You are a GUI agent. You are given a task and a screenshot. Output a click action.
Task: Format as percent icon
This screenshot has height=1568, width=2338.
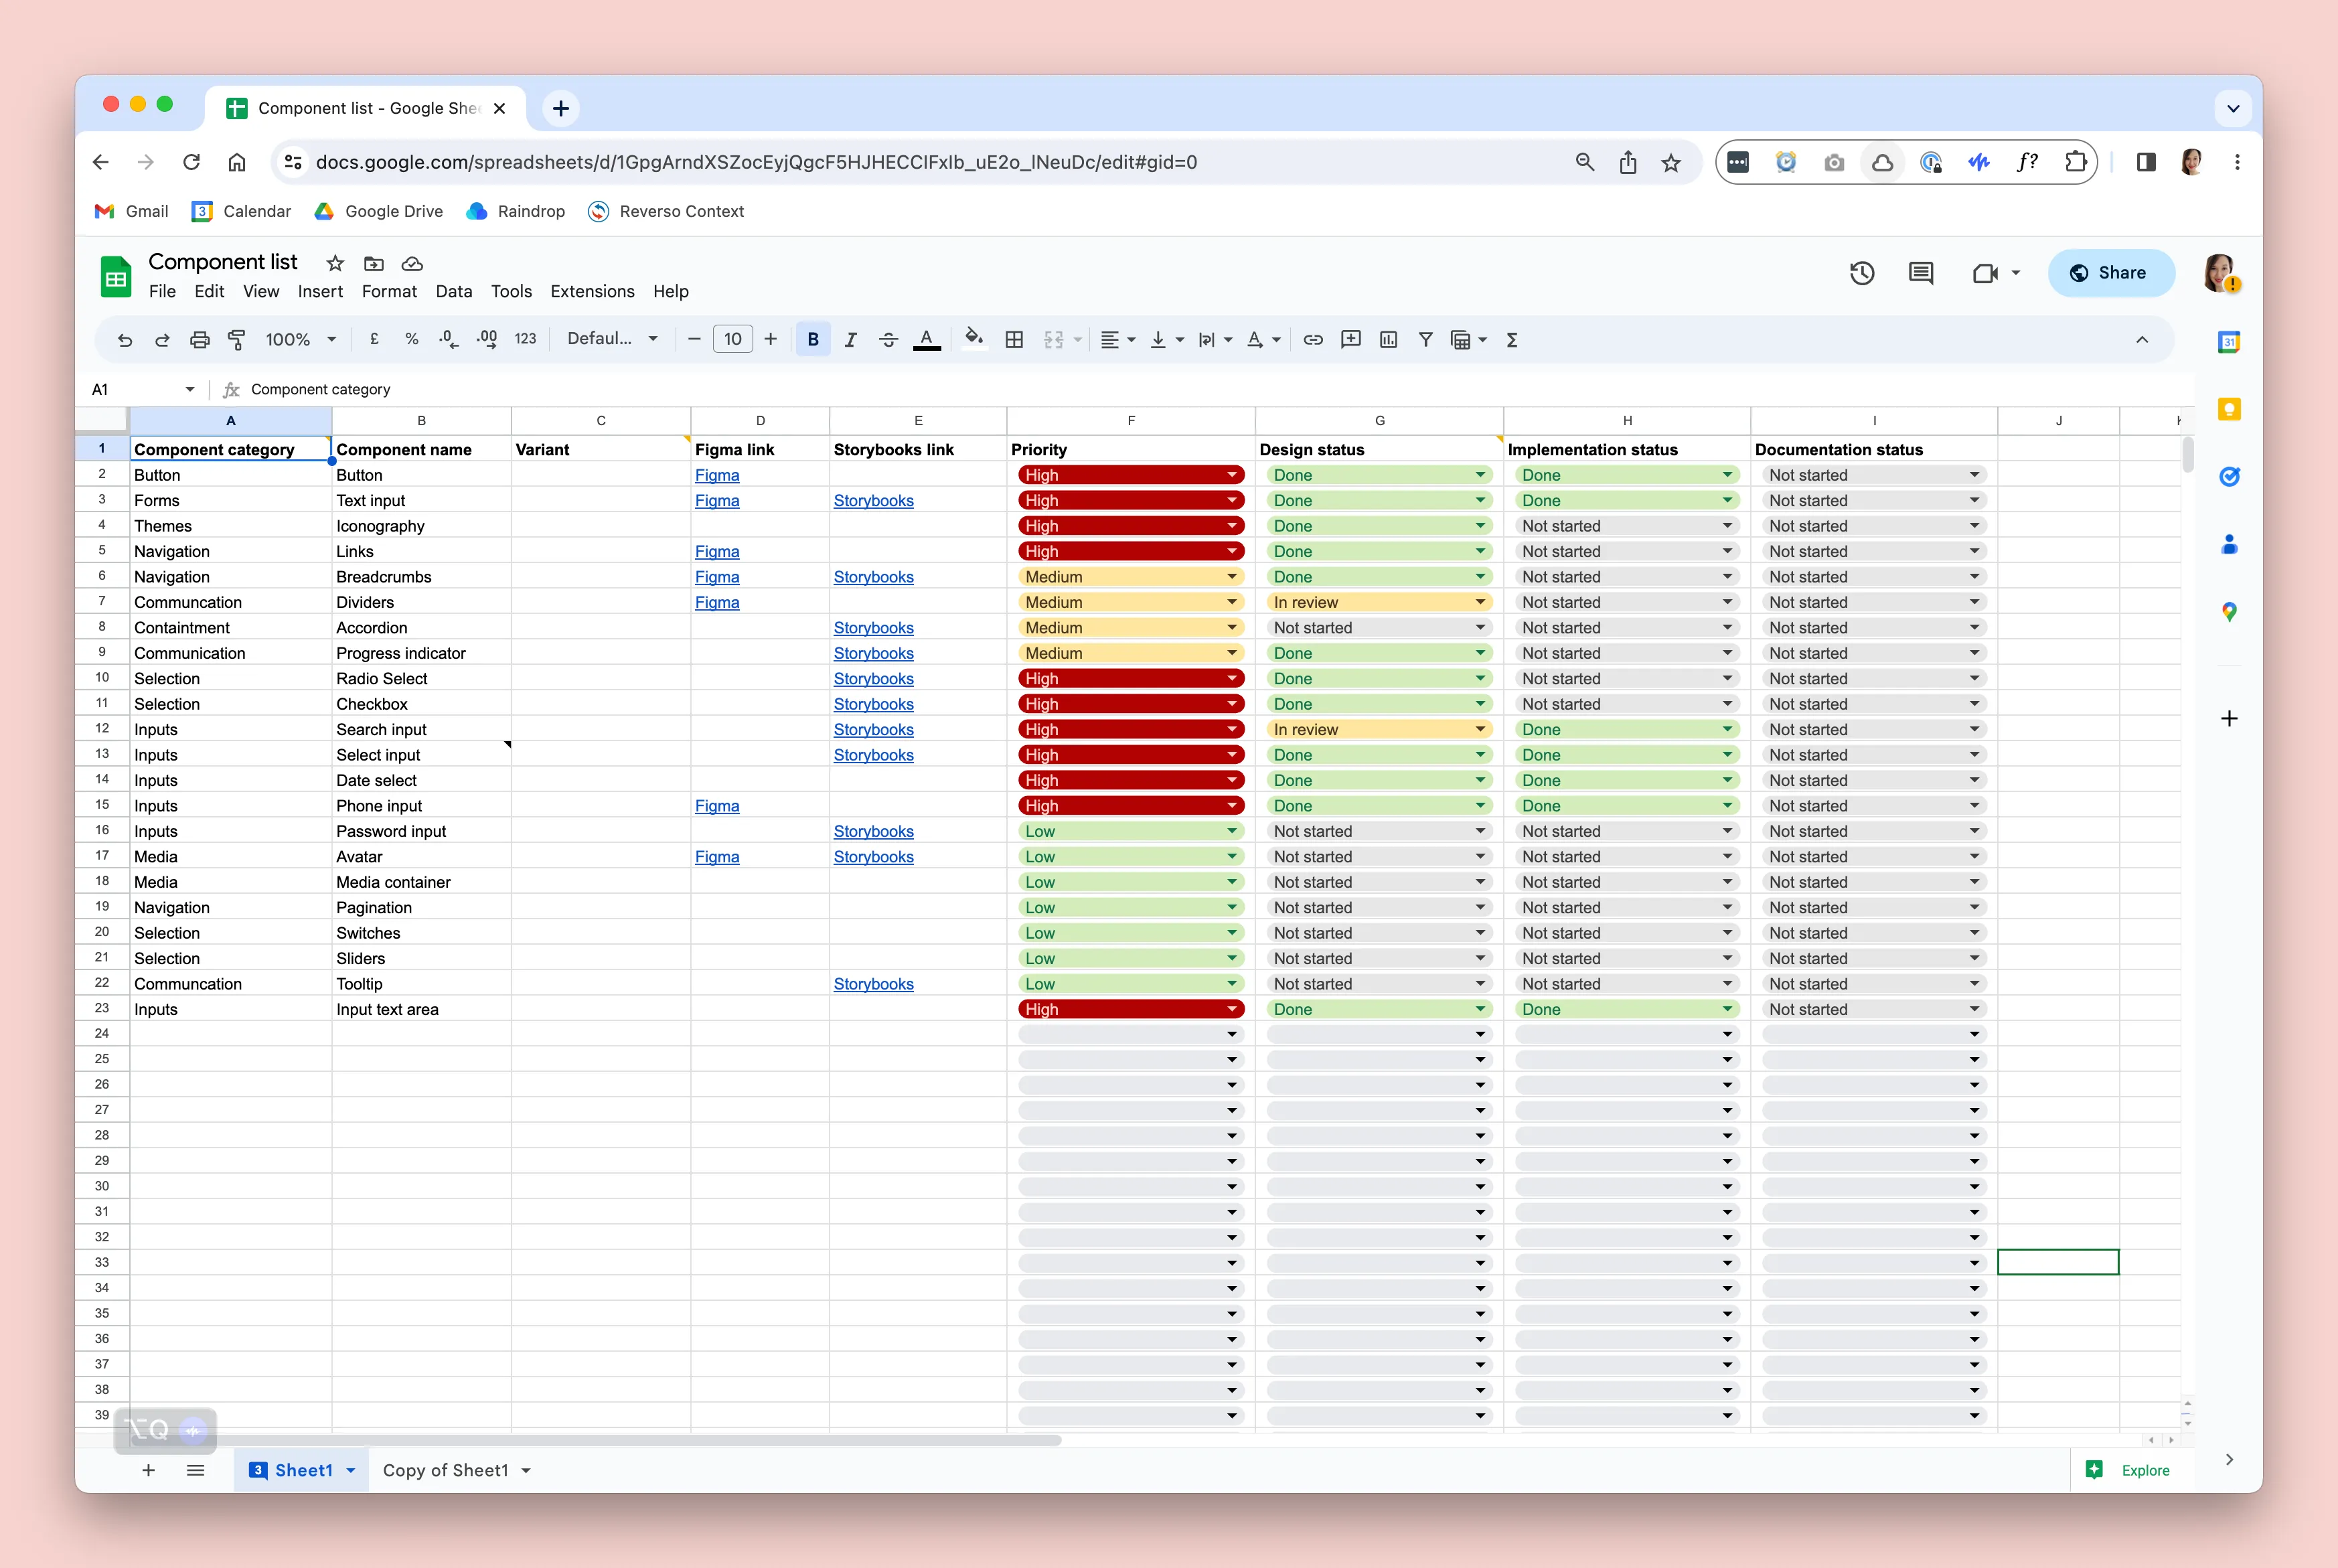pos(411,340)
